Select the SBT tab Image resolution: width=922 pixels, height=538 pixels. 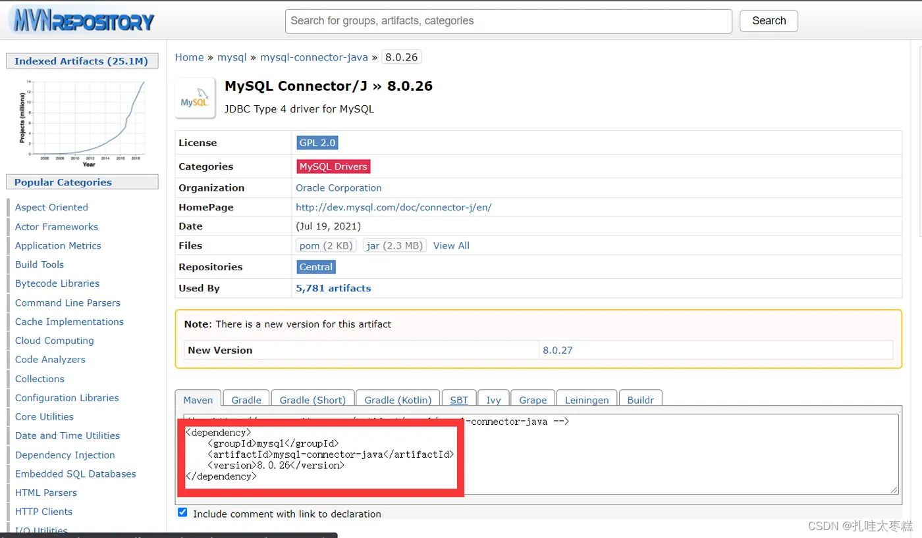(x=459, y=399)
